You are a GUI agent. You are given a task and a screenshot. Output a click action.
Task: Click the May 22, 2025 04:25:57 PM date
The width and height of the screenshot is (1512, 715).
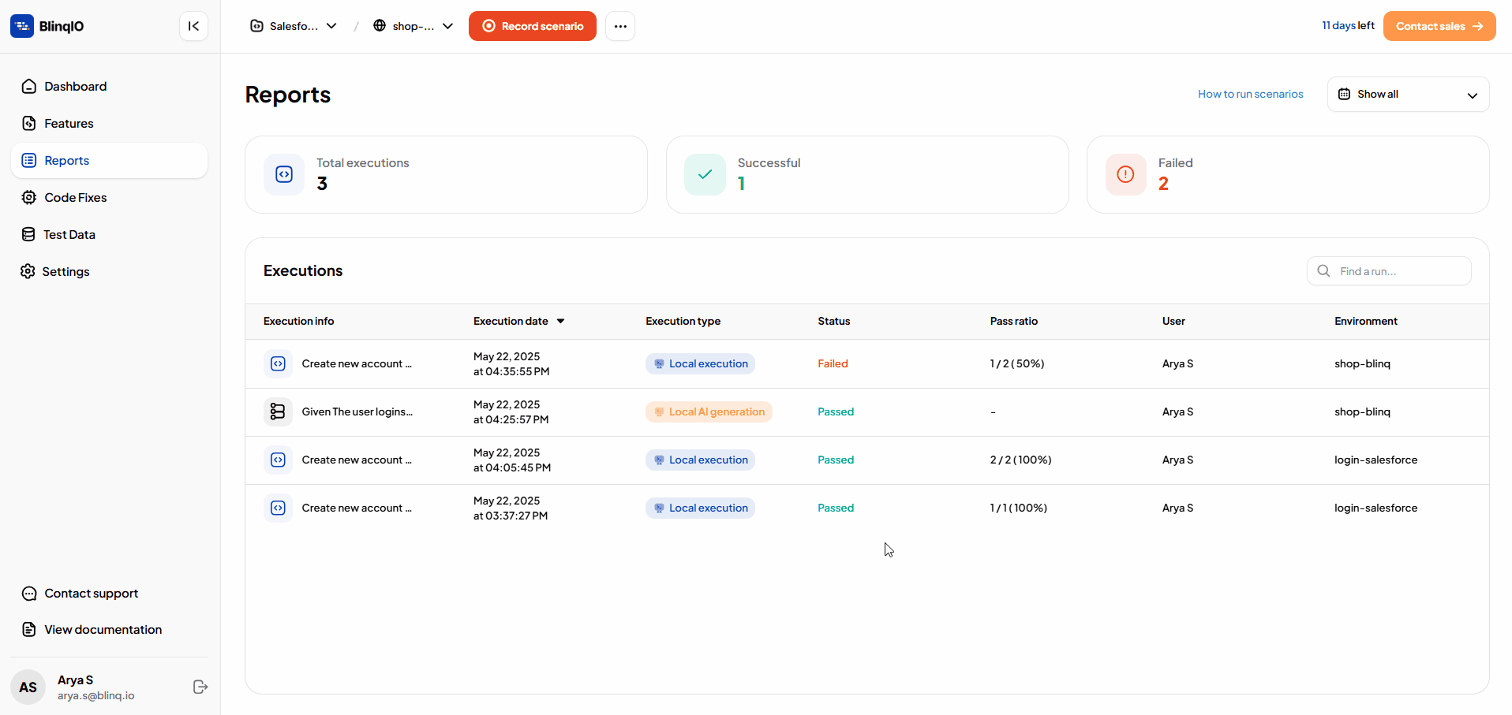click(511, 412)
